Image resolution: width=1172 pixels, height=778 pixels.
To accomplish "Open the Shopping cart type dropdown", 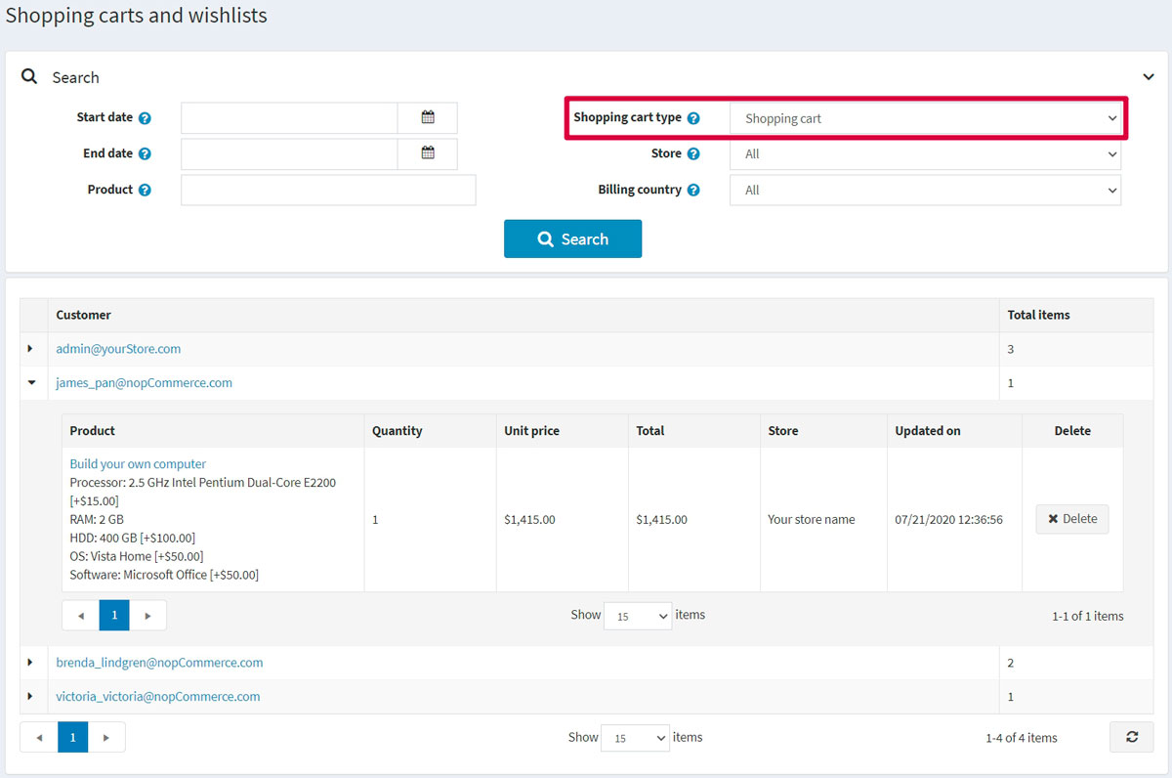I will [x=925, y=118].
